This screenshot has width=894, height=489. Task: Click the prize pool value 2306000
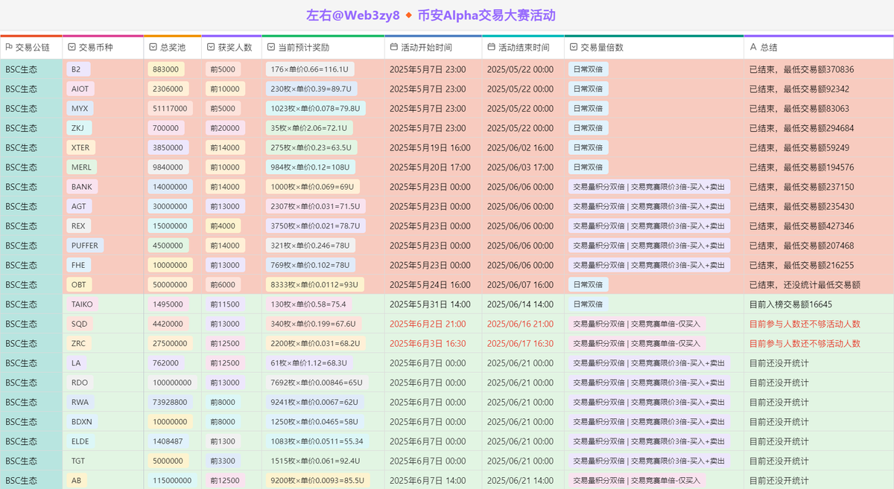[168, 89]
